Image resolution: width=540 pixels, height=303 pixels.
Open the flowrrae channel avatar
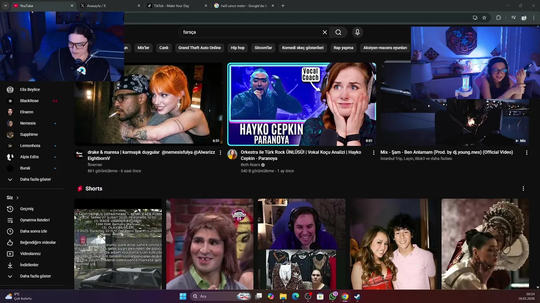tap(79, 154)
